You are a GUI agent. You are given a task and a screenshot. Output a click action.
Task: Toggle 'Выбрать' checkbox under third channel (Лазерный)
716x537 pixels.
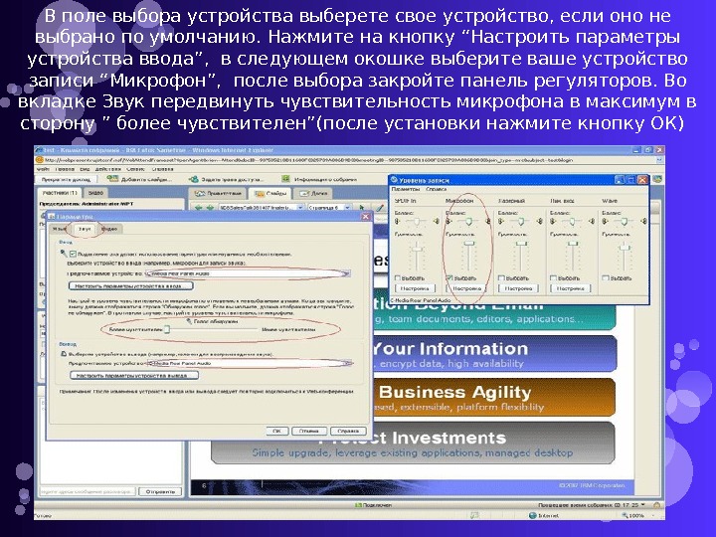click(x=501, y=277)
